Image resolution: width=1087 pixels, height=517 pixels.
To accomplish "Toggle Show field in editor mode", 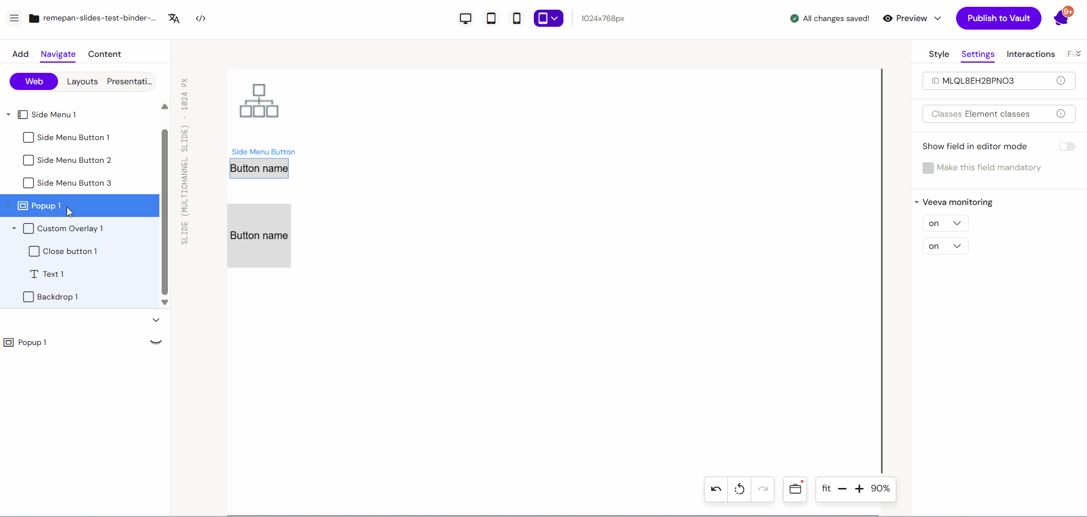I will click(1067, 146).
